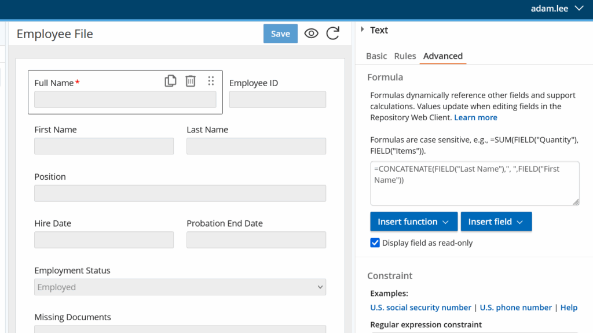Delete the Full Name field
The image size is (593, 333).
coord(191,82)
